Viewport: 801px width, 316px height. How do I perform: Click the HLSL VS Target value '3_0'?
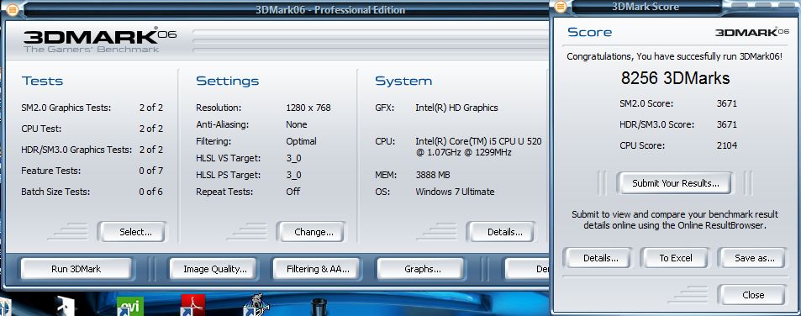point(293,158)
